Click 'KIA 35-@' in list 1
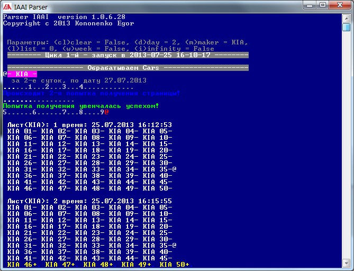 (159, 169)
